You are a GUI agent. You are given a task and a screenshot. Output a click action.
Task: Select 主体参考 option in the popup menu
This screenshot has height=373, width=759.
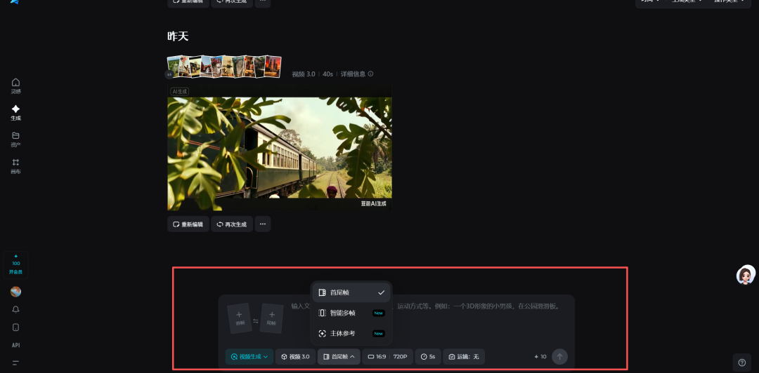(351, 333)
